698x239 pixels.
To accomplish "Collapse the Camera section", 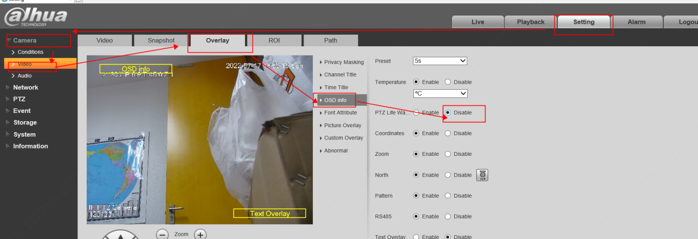I will click(25, 40).
